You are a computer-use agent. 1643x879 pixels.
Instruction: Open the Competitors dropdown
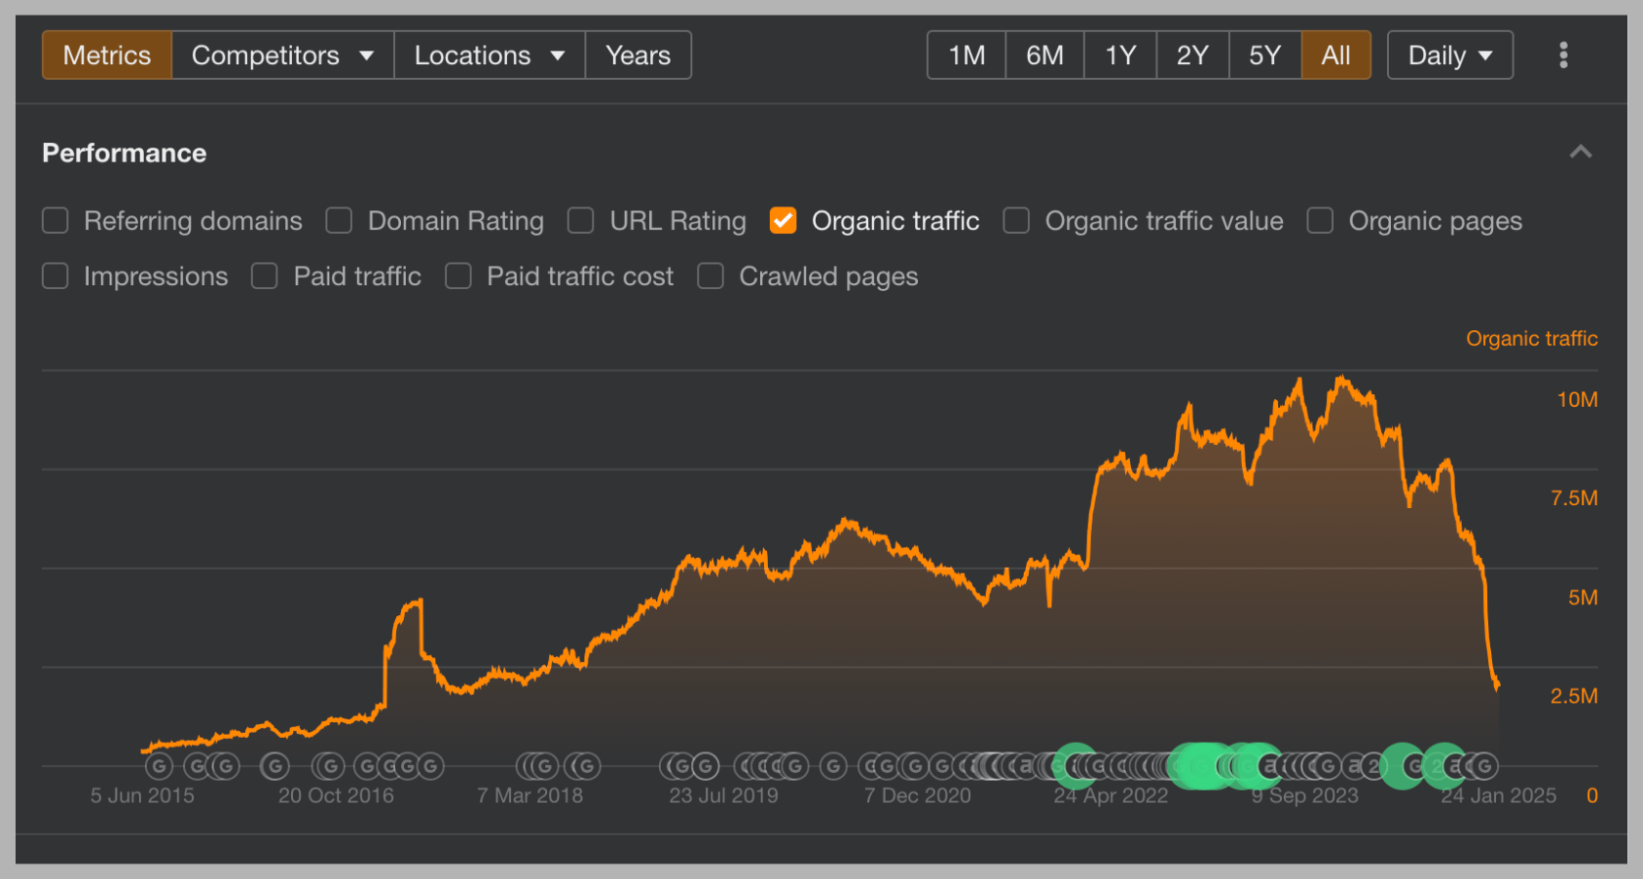(282, 55)
